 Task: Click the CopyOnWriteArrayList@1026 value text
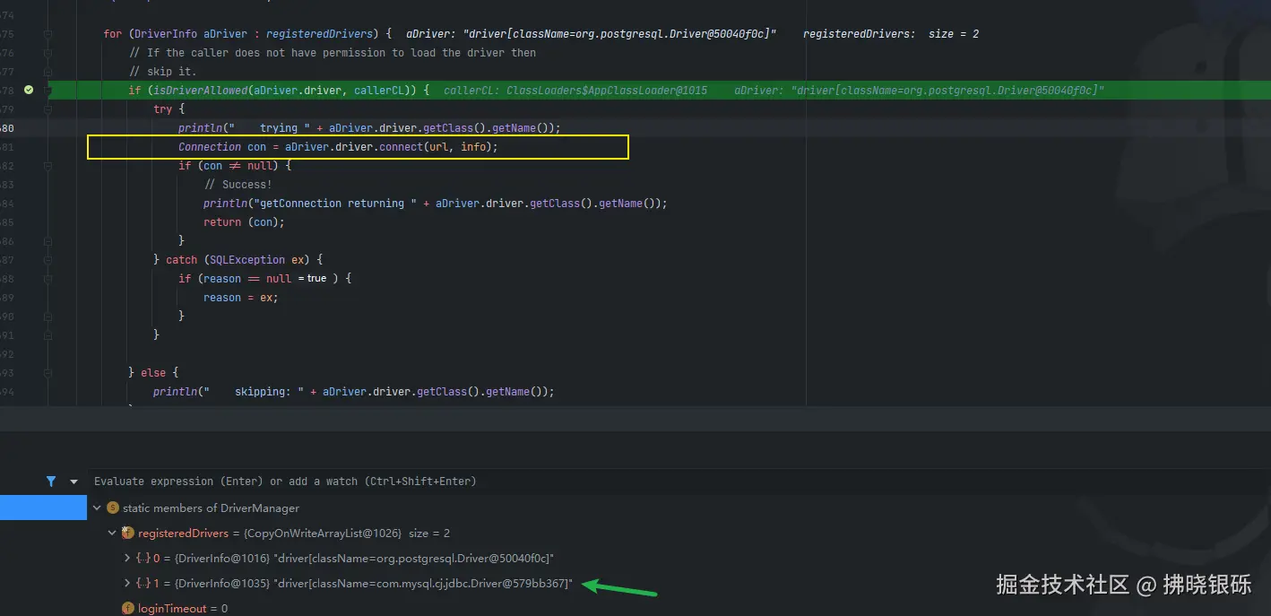324,533
